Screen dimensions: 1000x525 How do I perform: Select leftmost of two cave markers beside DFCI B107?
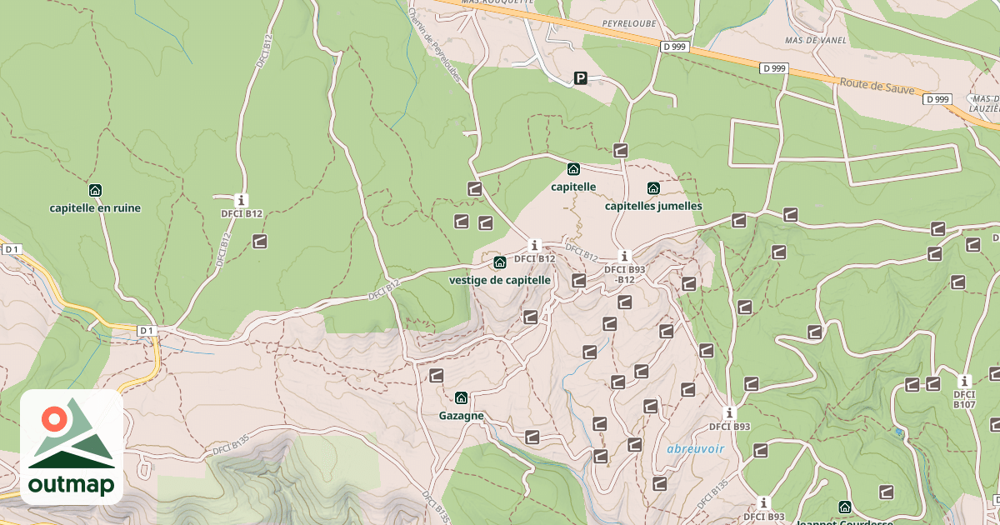tap(912, 384)
